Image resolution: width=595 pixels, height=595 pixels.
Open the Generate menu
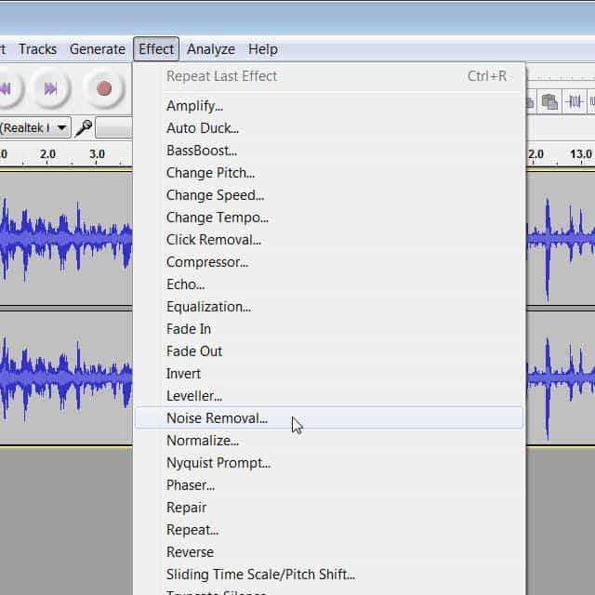pyautogui.click(x=98, y=49)
